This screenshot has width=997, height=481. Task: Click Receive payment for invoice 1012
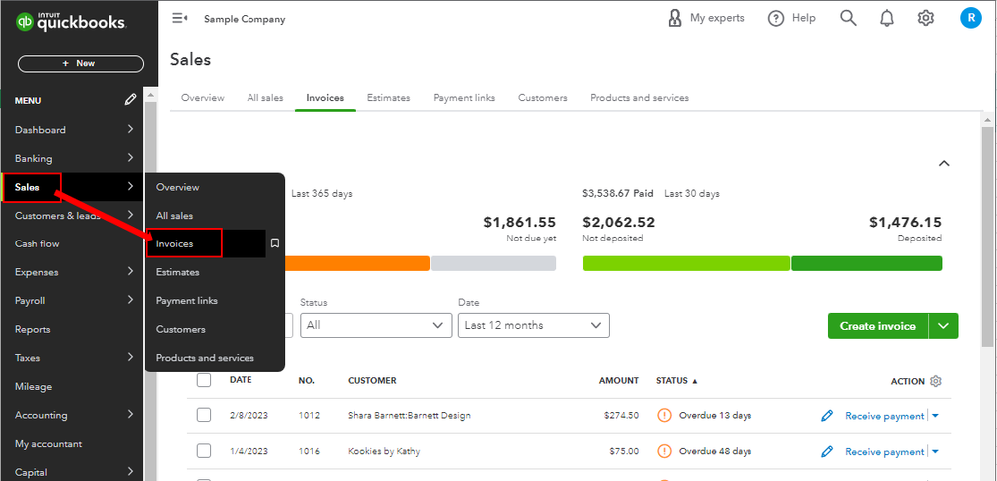(x=884, y=416)
